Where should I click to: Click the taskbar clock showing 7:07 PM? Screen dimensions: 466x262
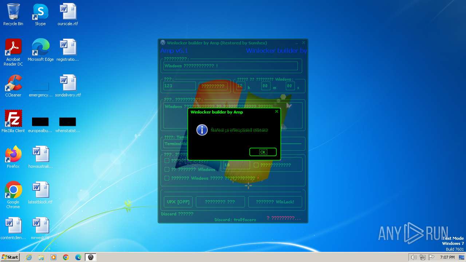(x=447, y=257)
